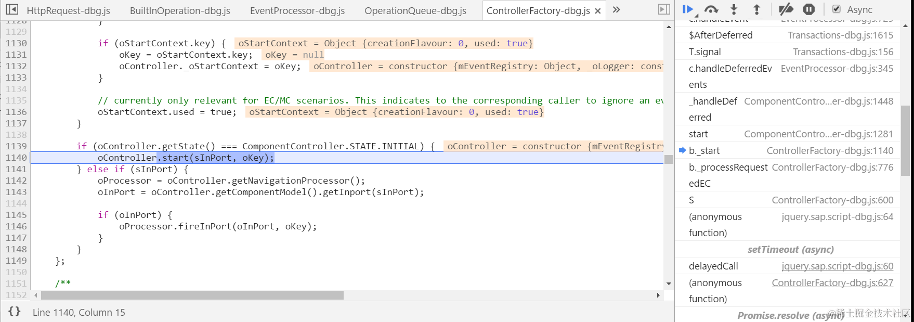This screenshot has height=322, width=914.
Task: Click the oProcessor.fireInPort code line
Action: (218, 226)
